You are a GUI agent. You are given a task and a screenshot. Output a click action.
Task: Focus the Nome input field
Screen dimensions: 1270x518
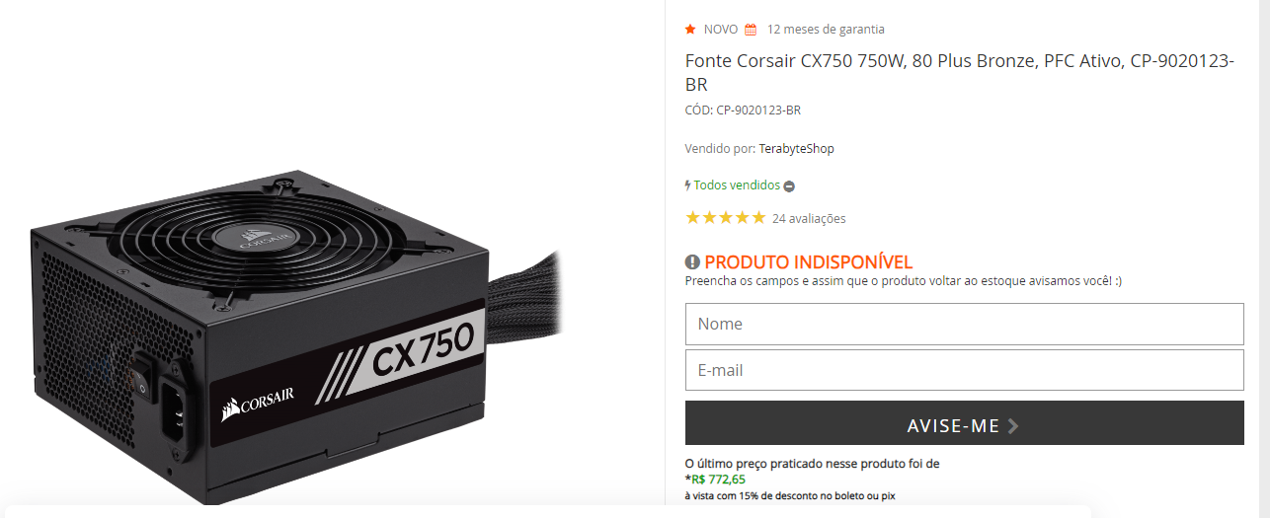tap(964, 324)
